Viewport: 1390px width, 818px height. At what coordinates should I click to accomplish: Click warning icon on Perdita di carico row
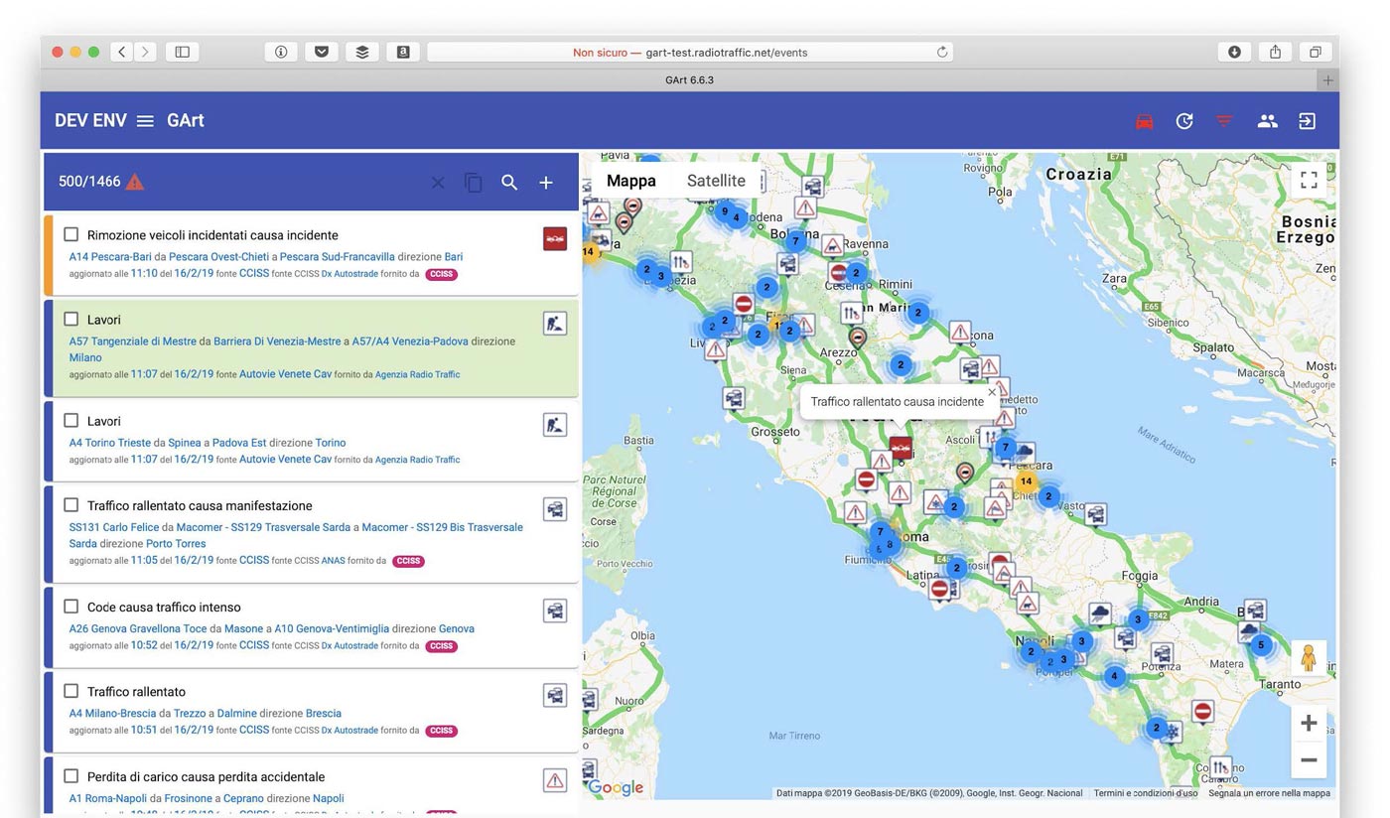click(x=555, y=780)
